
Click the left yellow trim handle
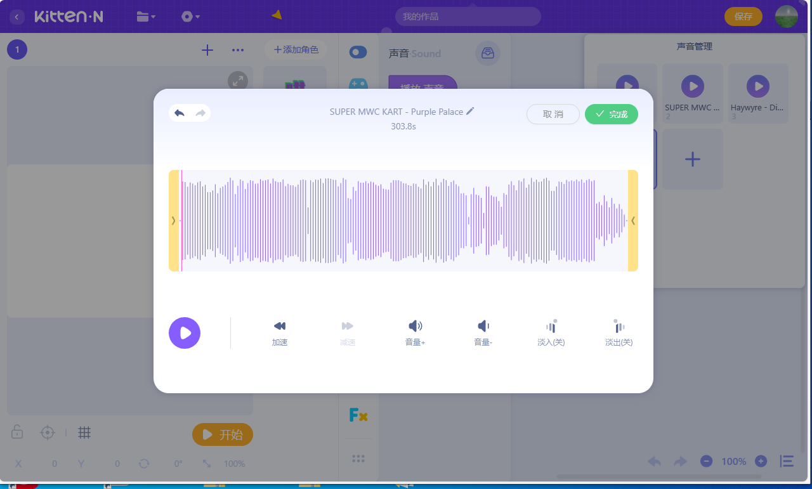(x=174, y=221)
